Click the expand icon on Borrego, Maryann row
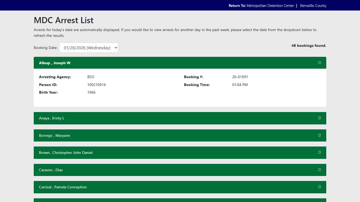The width and height of the screenshot is (360, 202). coord(319,135)
